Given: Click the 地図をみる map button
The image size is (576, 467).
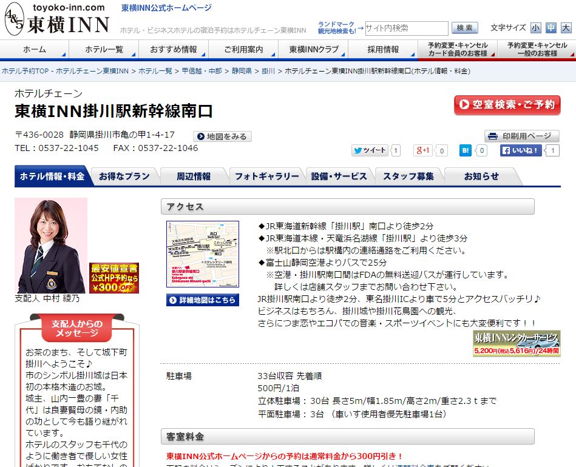Looking at the screenshot, I should click(222, 136).
